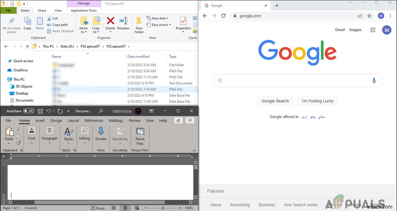The image size is (397, 211).
Task: Click Chrome's back arrow
Action: point(205,16)
